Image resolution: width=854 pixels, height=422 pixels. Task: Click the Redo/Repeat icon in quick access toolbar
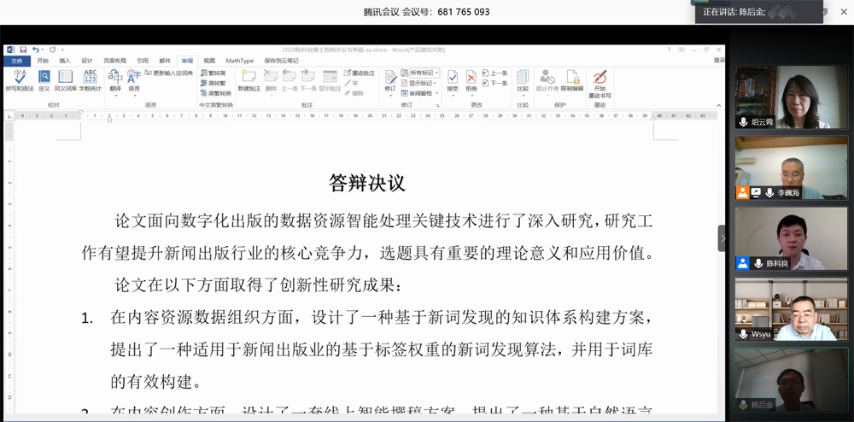[53, 50]
